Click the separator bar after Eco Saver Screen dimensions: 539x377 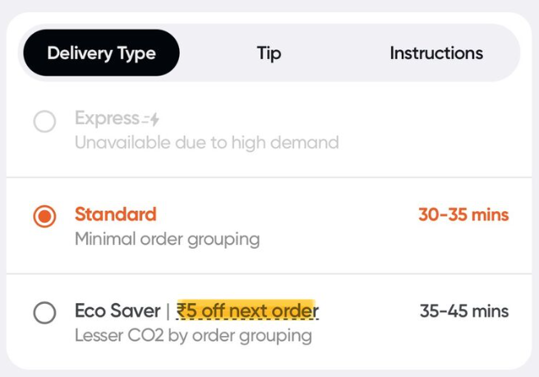(168, 311)
